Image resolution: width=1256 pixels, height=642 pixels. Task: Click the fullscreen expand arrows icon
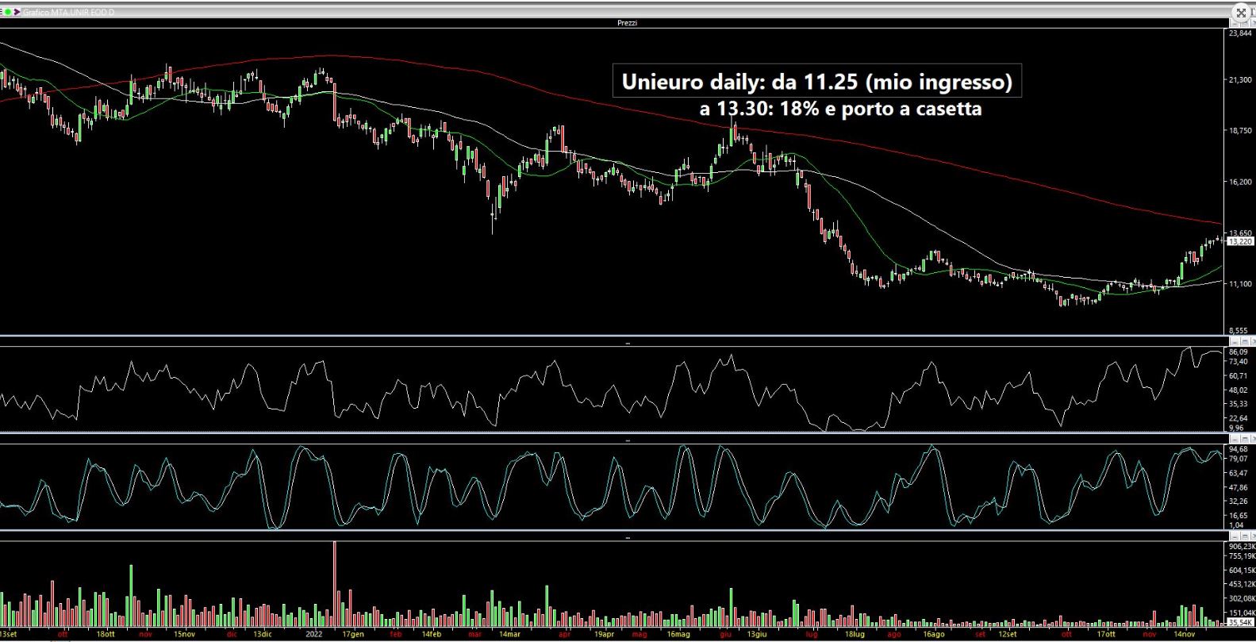coord(1241,13)
